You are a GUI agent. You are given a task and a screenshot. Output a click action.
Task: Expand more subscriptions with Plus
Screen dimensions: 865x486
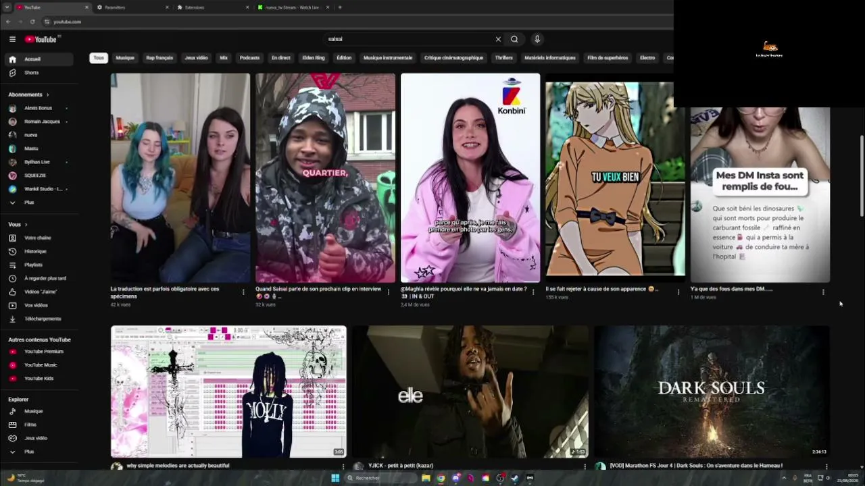[x=40, y=202]
